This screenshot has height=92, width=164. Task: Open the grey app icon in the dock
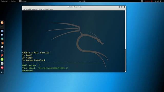pyautogui.click(x=2, y=64)
